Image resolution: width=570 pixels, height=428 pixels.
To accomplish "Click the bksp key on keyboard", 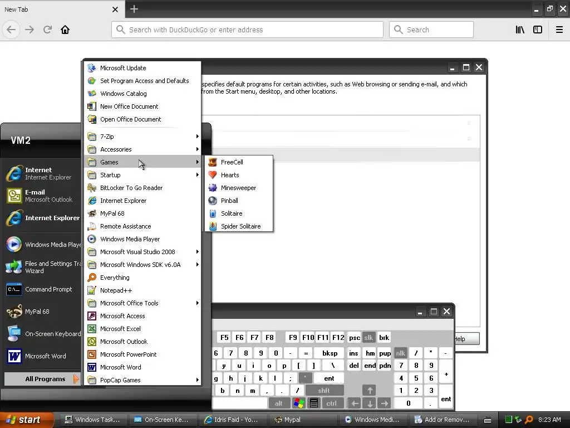I will coord(330,353).
